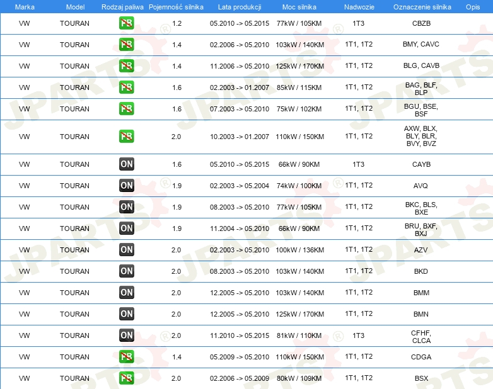The height and width of the screenshot is (389, 493).
Task: Click the petrol icon in the BSX row
Action: [126, 378]
